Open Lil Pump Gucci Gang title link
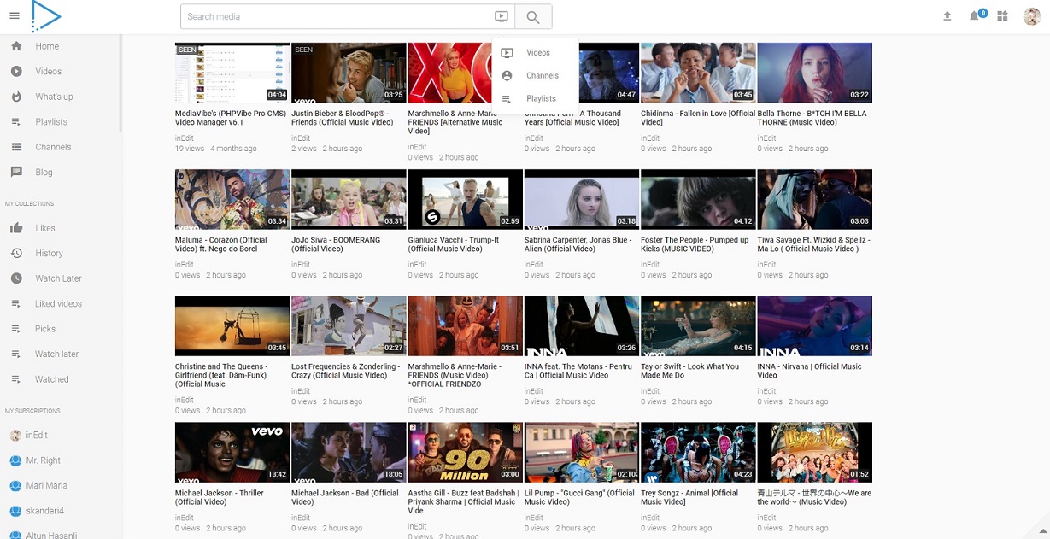Screen dimensions: 1050x539 (x=579, y=497)
